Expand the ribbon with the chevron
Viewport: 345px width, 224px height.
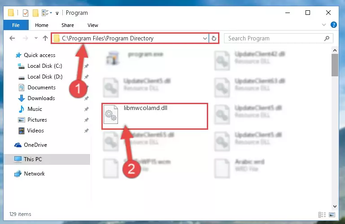point(323,25)
